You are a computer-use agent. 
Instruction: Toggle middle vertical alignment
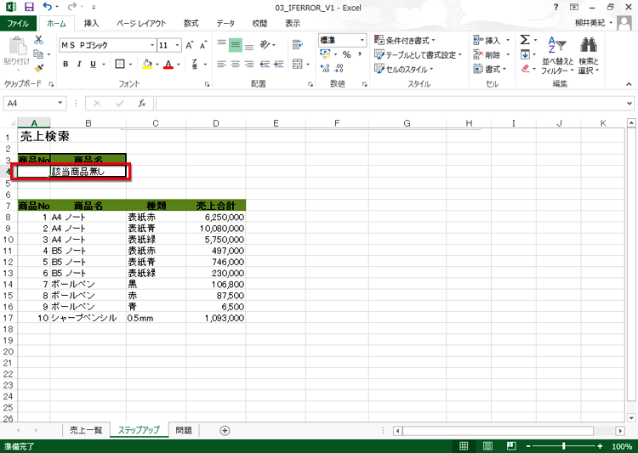(236, 45)
